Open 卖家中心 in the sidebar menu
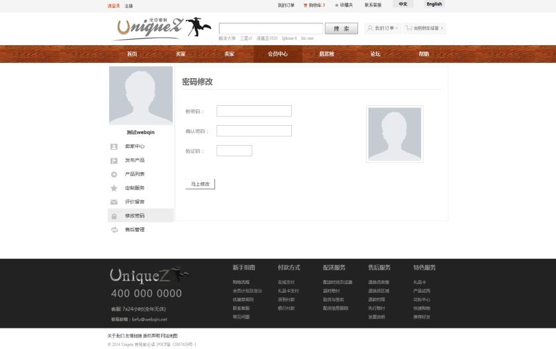 pos(134,146)
